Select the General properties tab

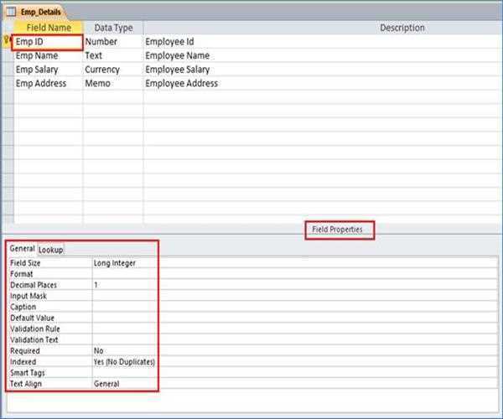tap(23, 249)
